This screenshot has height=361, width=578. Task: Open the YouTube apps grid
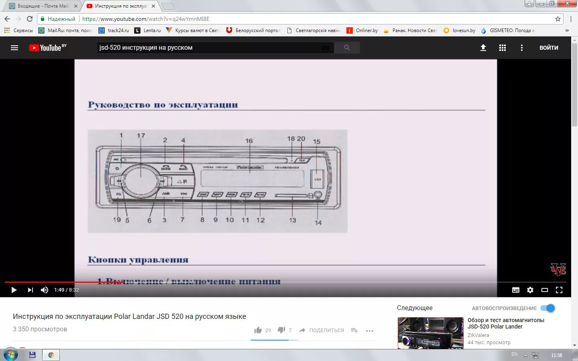pos(503,48)
